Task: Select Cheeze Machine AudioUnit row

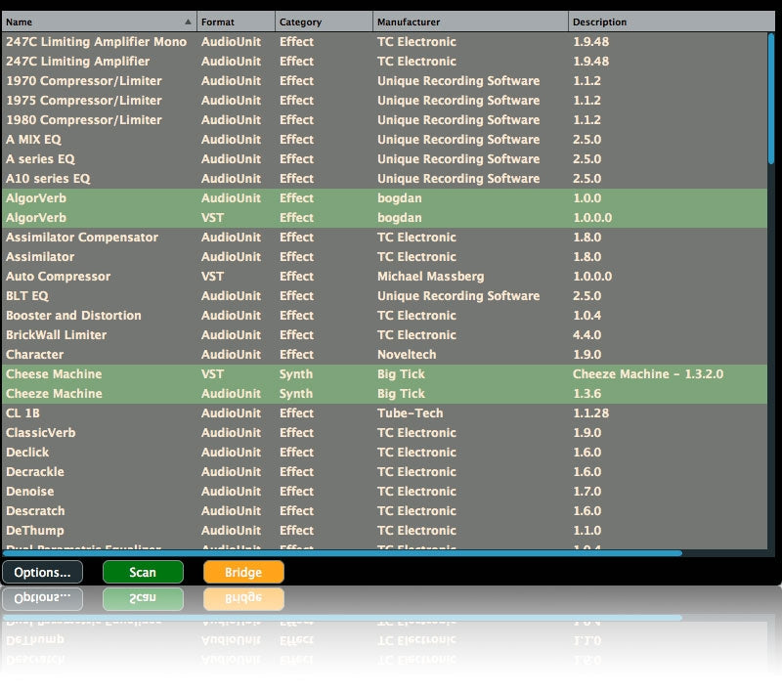Action: pos(384,393)
